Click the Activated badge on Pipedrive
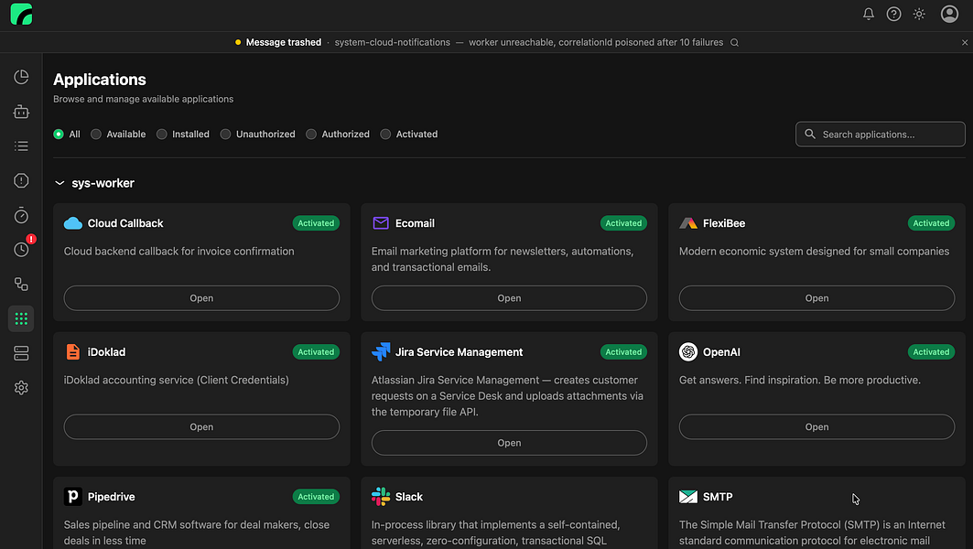 (x=316, y=496)
